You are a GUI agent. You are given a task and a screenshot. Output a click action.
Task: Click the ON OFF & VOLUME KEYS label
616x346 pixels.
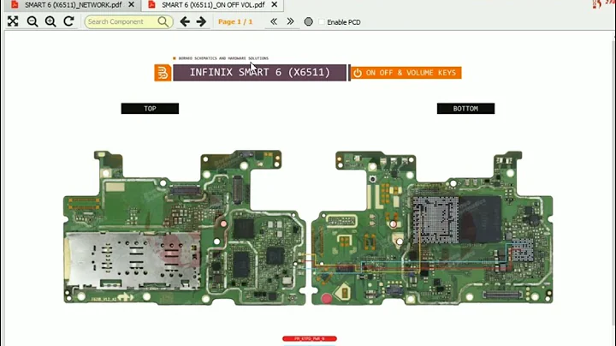click(x=406, y=73)
